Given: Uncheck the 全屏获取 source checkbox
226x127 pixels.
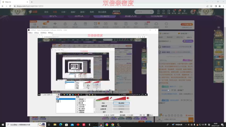Looking at the screenshot, I should pyautogui.click(x=77, y=112).
